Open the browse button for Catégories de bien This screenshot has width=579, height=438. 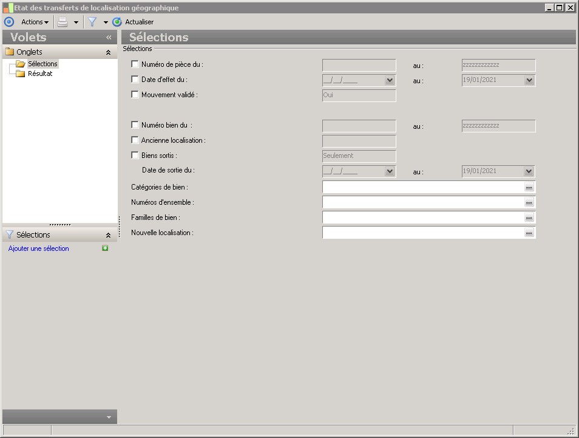pyautogui.click(x=529, y=187)
